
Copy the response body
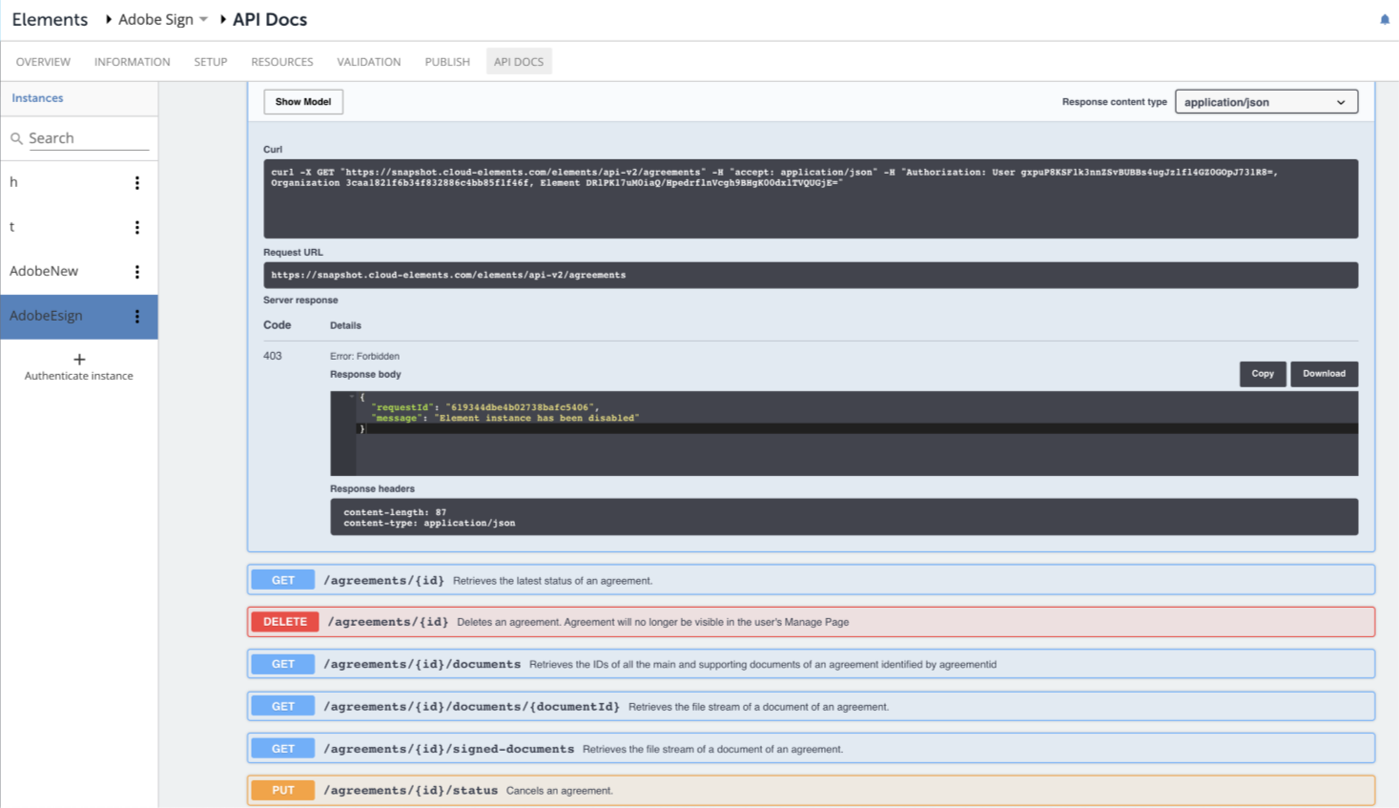1263,374
